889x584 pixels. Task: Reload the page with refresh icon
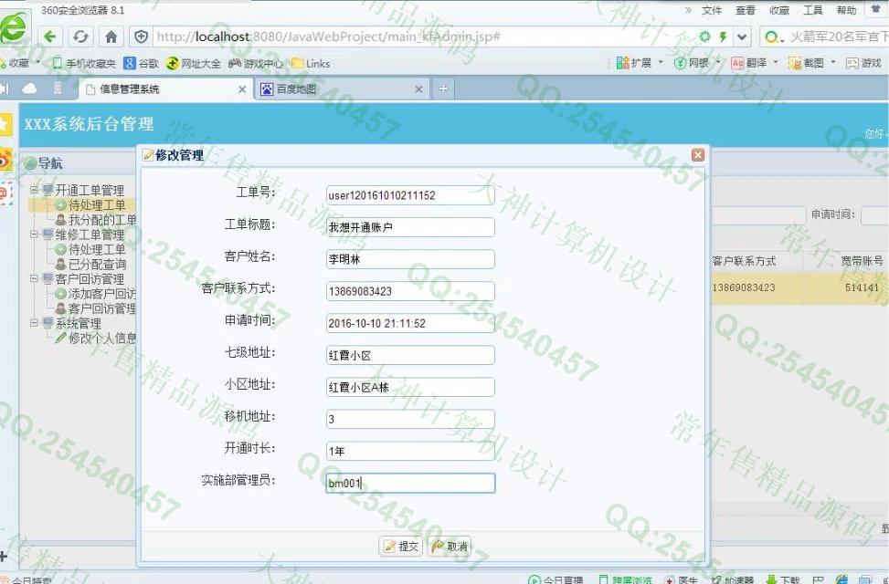80,36
